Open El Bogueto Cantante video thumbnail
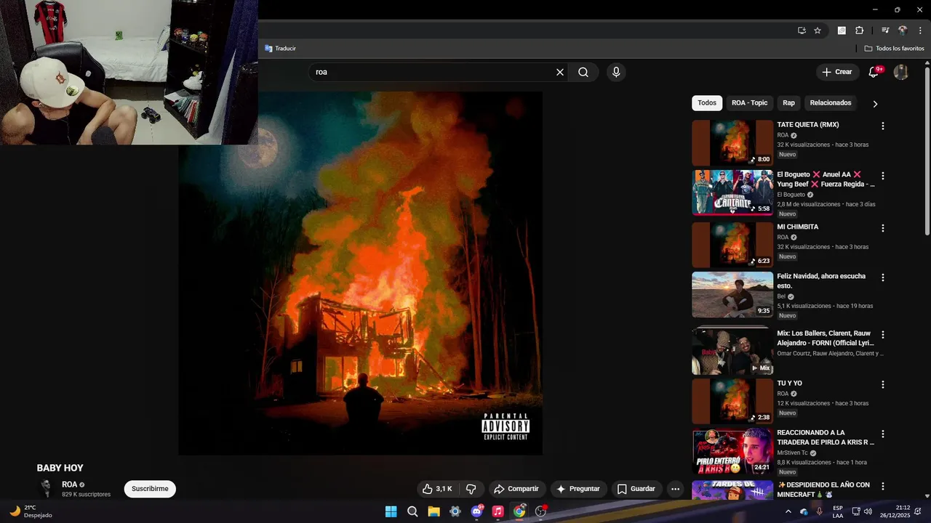Viewport: 931px width, 523px height. pyautogui.click(x=732, y=192)
